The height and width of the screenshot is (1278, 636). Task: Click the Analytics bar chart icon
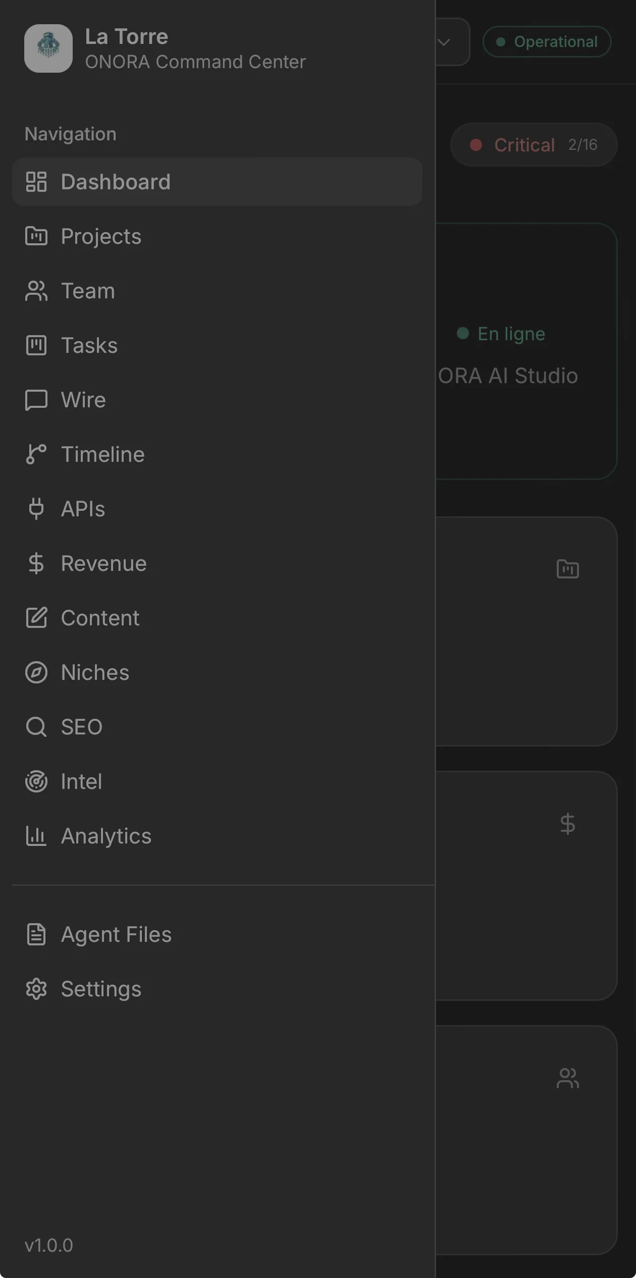click(36, 836)
